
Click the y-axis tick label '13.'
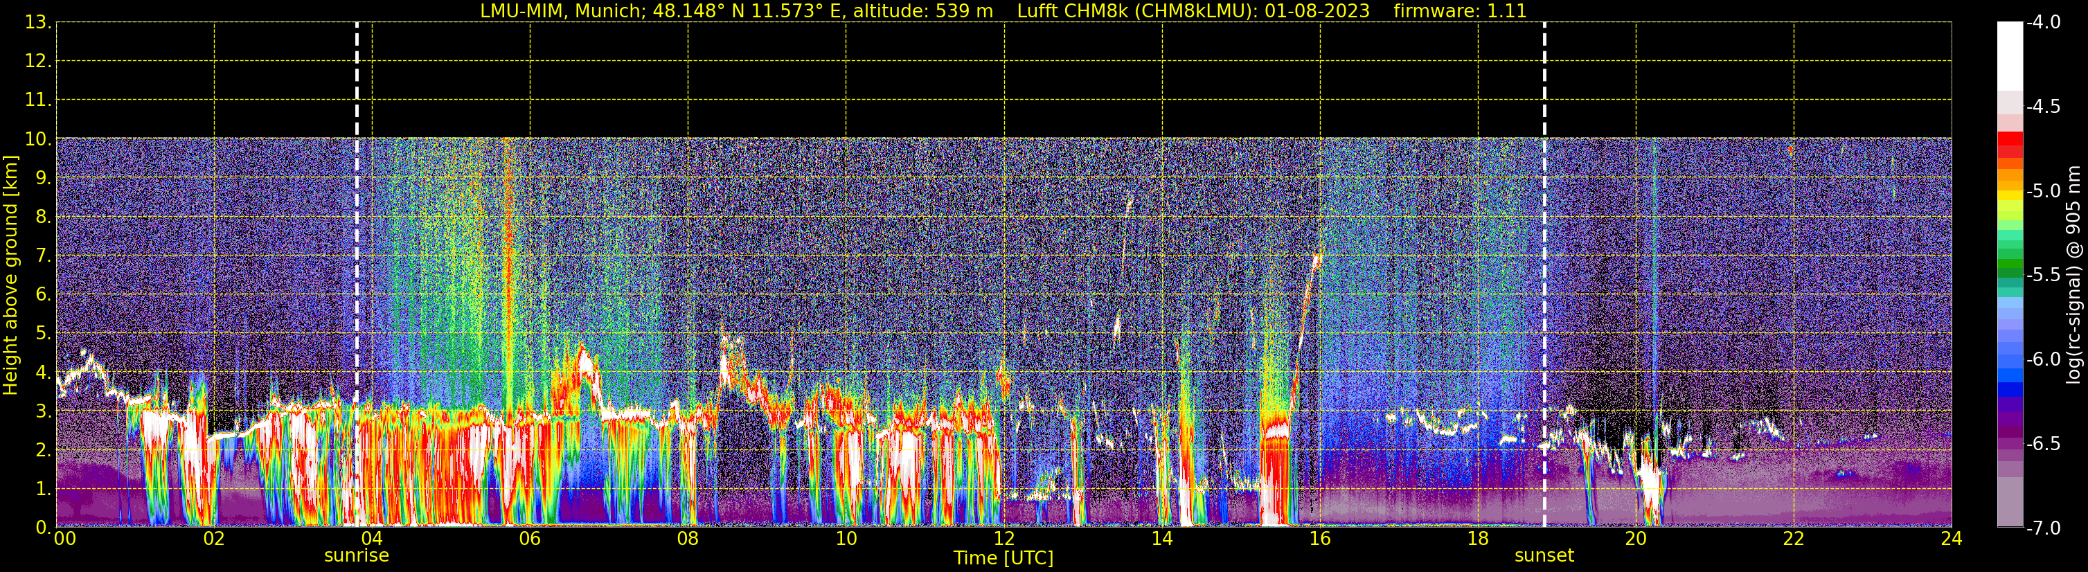tap(38, 23)
